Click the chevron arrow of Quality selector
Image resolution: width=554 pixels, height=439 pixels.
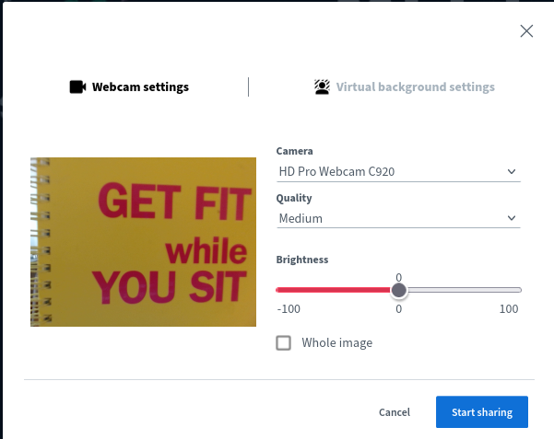[512, 219]
